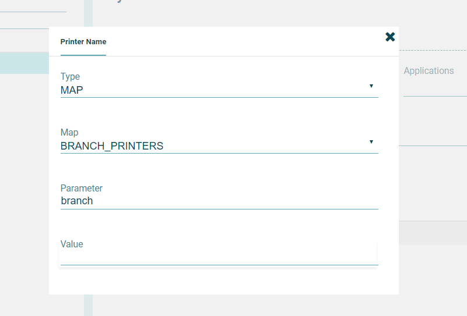Select the highlighted light-blue sidebar row
This screenshot has width=467, height=316.
tap(24, 63)
